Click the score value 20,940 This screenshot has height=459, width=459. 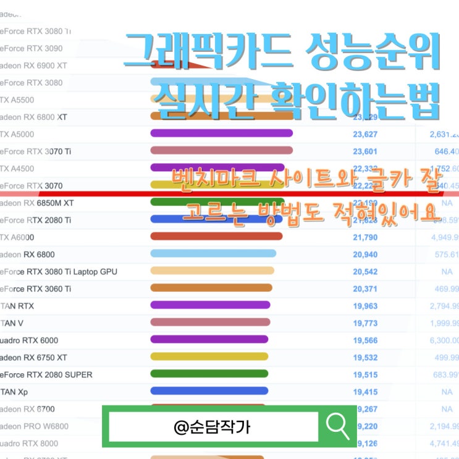pos(365,255)
